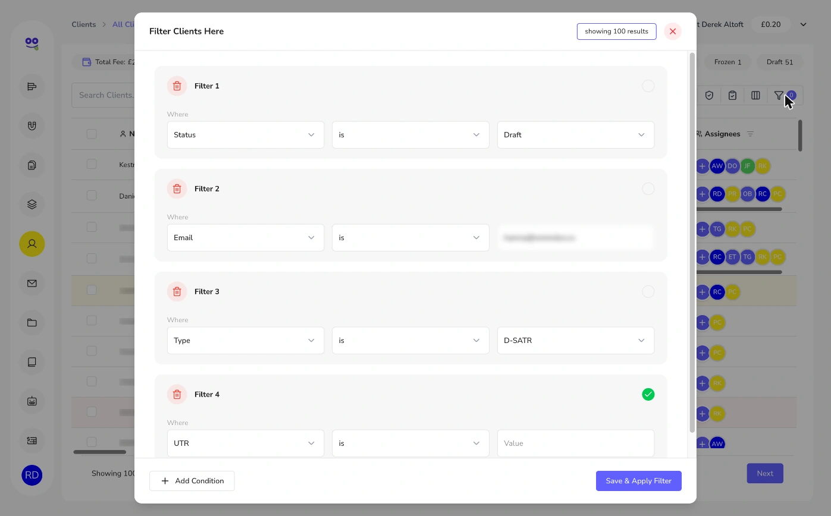Image resolution: width=831 pixels, height=516 pixels.
Task: Open the columns layout icon in background toolbar
Action: pyautogui.click(x=755, y=95)
